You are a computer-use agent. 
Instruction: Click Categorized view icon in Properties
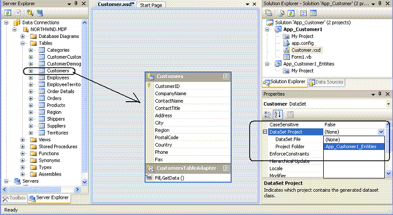268,115
